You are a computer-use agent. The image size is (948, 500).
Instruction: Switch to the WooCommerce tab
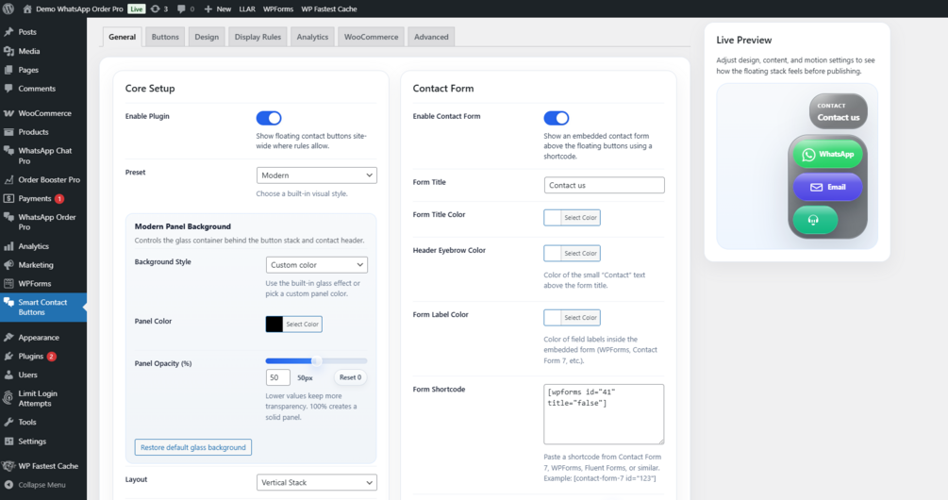pos(372,37)
